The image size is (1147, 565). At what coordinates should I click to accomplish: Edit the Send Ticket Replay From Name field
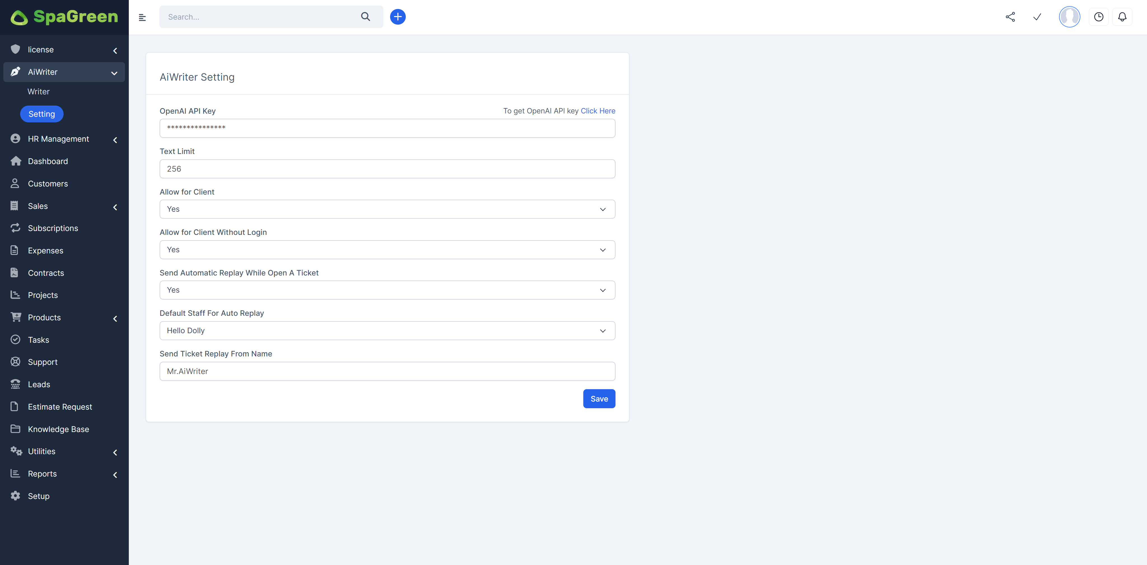point(387,371)
